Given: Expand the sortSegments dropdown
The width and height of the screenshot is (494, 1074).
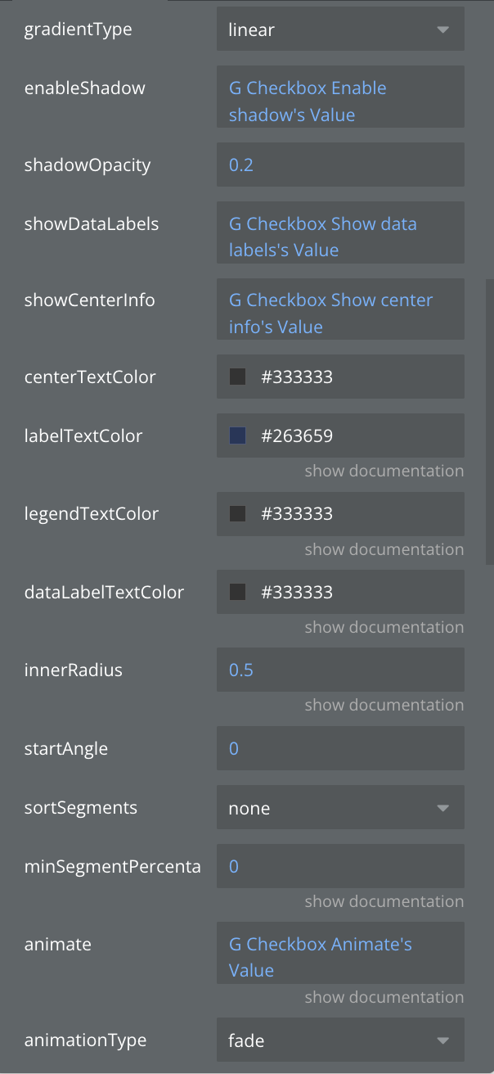Looking at the screenshot, I should (x=340, y=808).
